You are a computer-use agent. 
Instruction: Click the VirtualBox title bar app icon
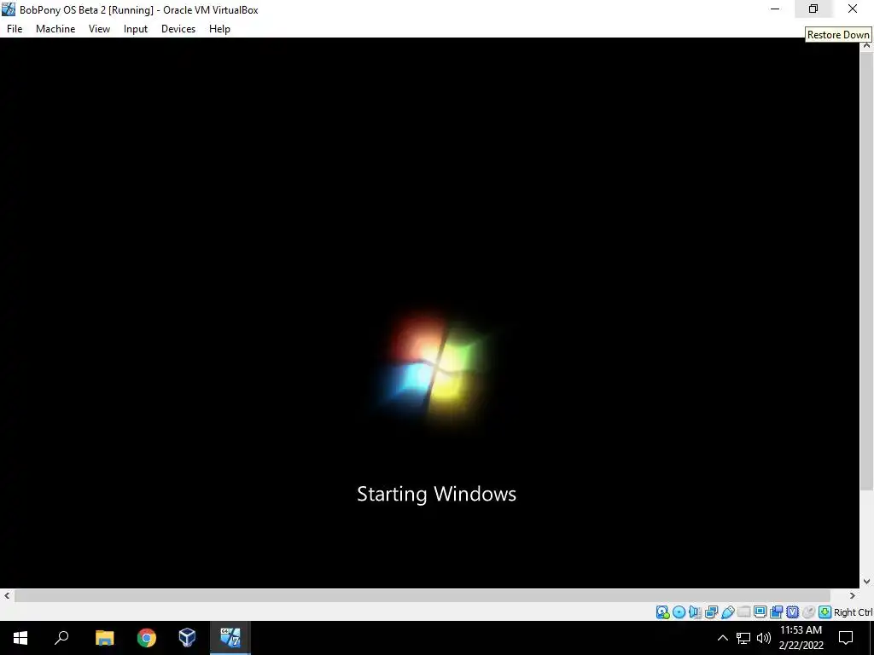click(x=9, y=9)
